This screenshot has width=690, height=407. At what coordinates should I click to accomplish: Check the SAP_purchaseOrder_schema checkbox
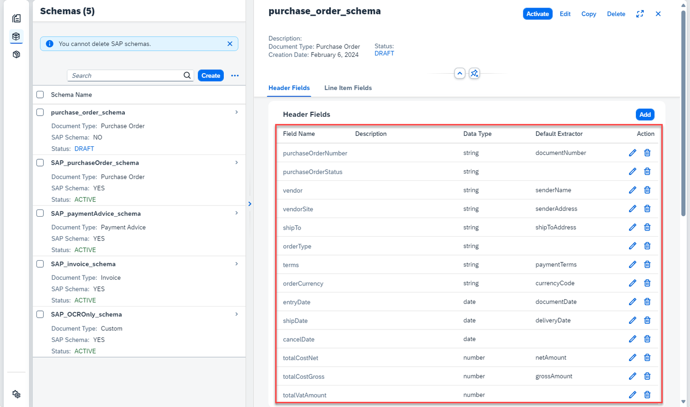(40, 163)
